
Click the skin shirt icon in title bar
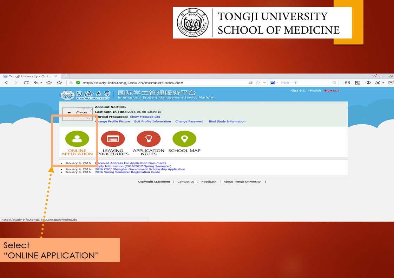(375, 76)
